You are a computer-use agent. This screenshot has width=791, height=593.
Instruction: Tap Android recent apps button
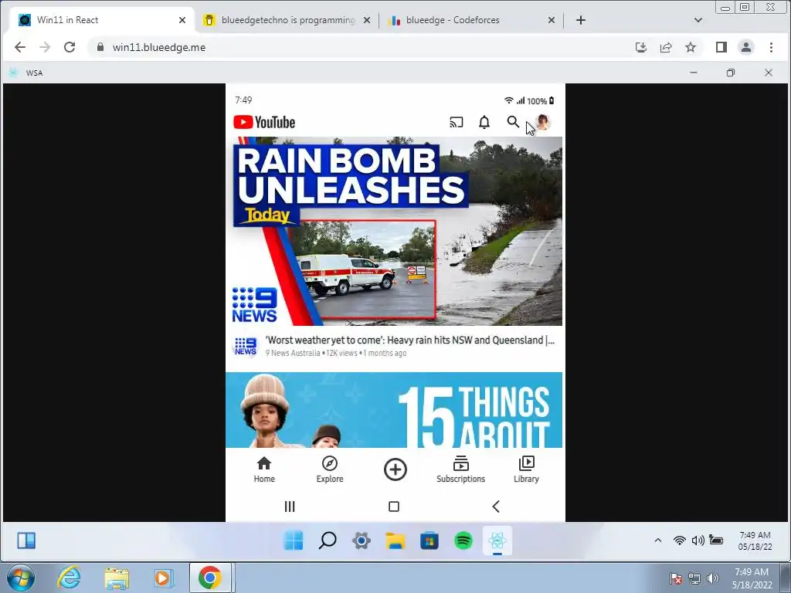coord(290,507)
